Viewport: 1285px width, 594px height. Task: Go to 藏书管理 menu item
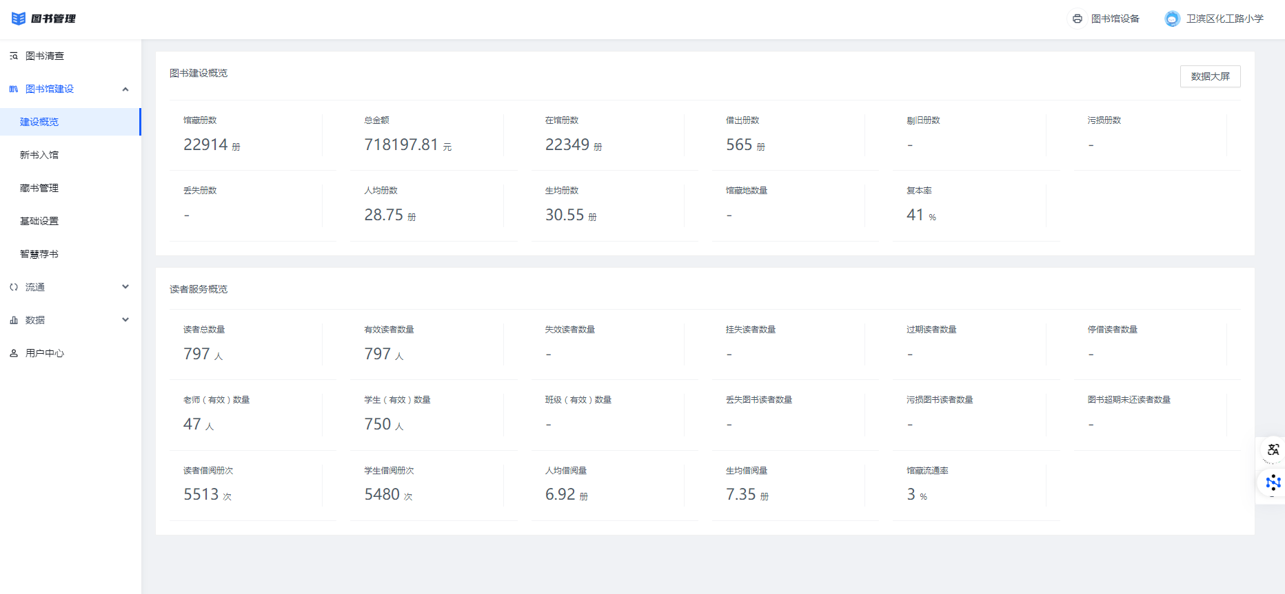39,188
